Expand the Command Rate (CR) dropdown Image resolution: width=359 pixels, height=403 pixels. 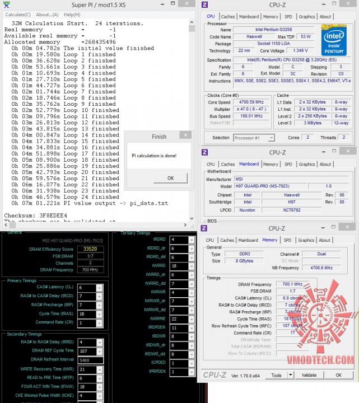(x=99, y=323)
